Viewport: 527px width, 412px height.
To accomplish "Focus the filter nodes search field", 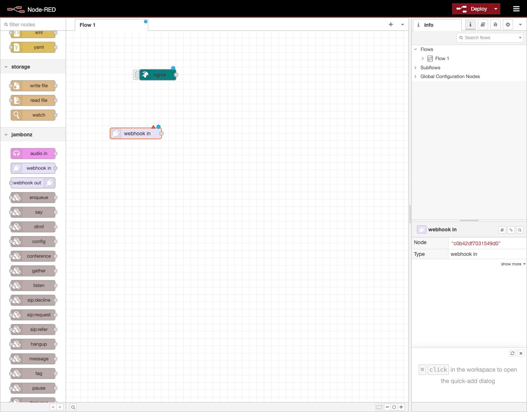I will pyautogui.click(x=33, y=25).
